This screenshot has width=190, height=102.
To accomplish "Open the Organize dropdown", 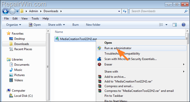I will point(14,25).
